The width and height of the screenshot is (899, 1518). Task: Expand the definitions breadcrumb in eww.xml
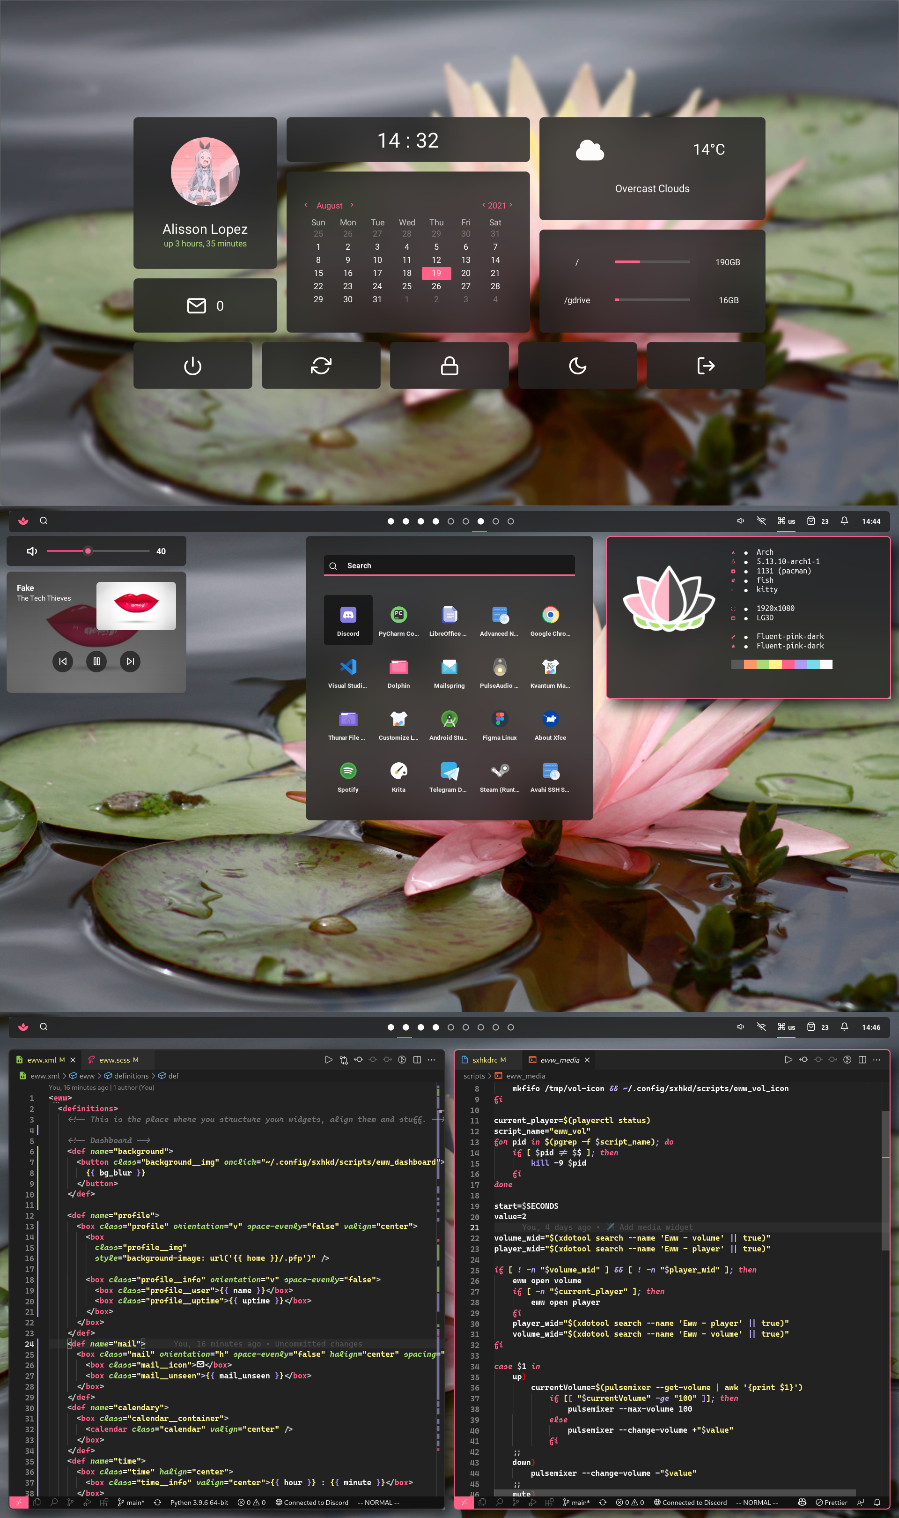coord(131,1076)
